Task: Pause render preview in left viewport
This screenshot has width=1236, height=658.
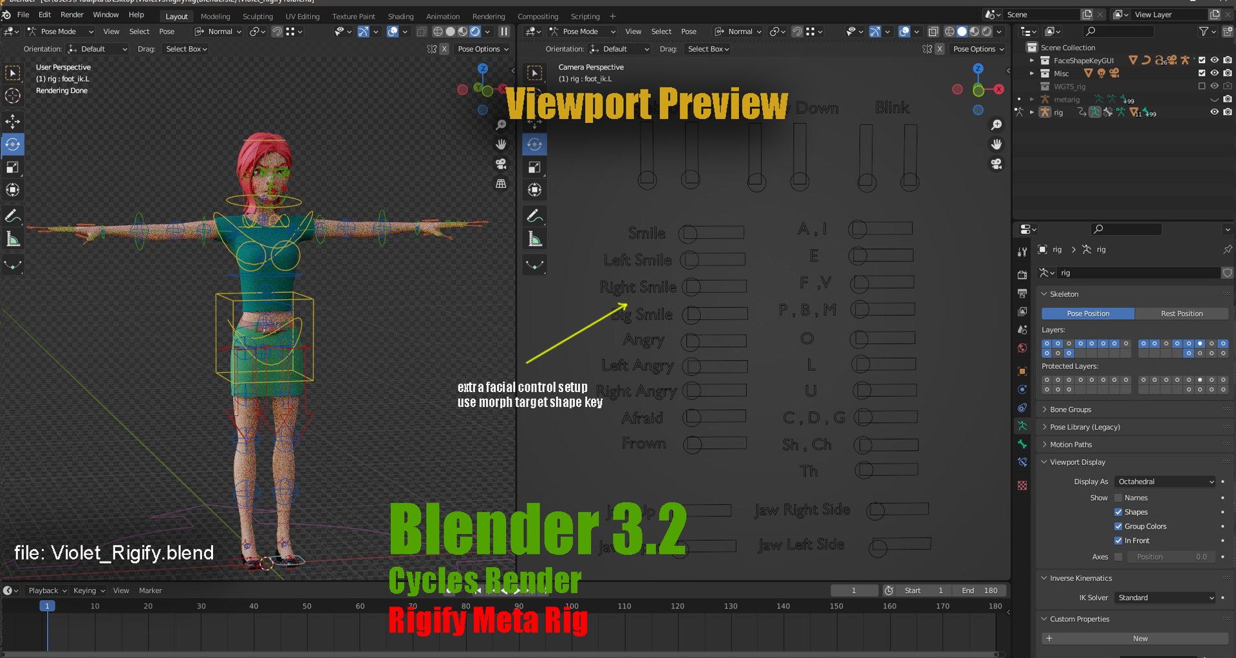Action: 504,32
